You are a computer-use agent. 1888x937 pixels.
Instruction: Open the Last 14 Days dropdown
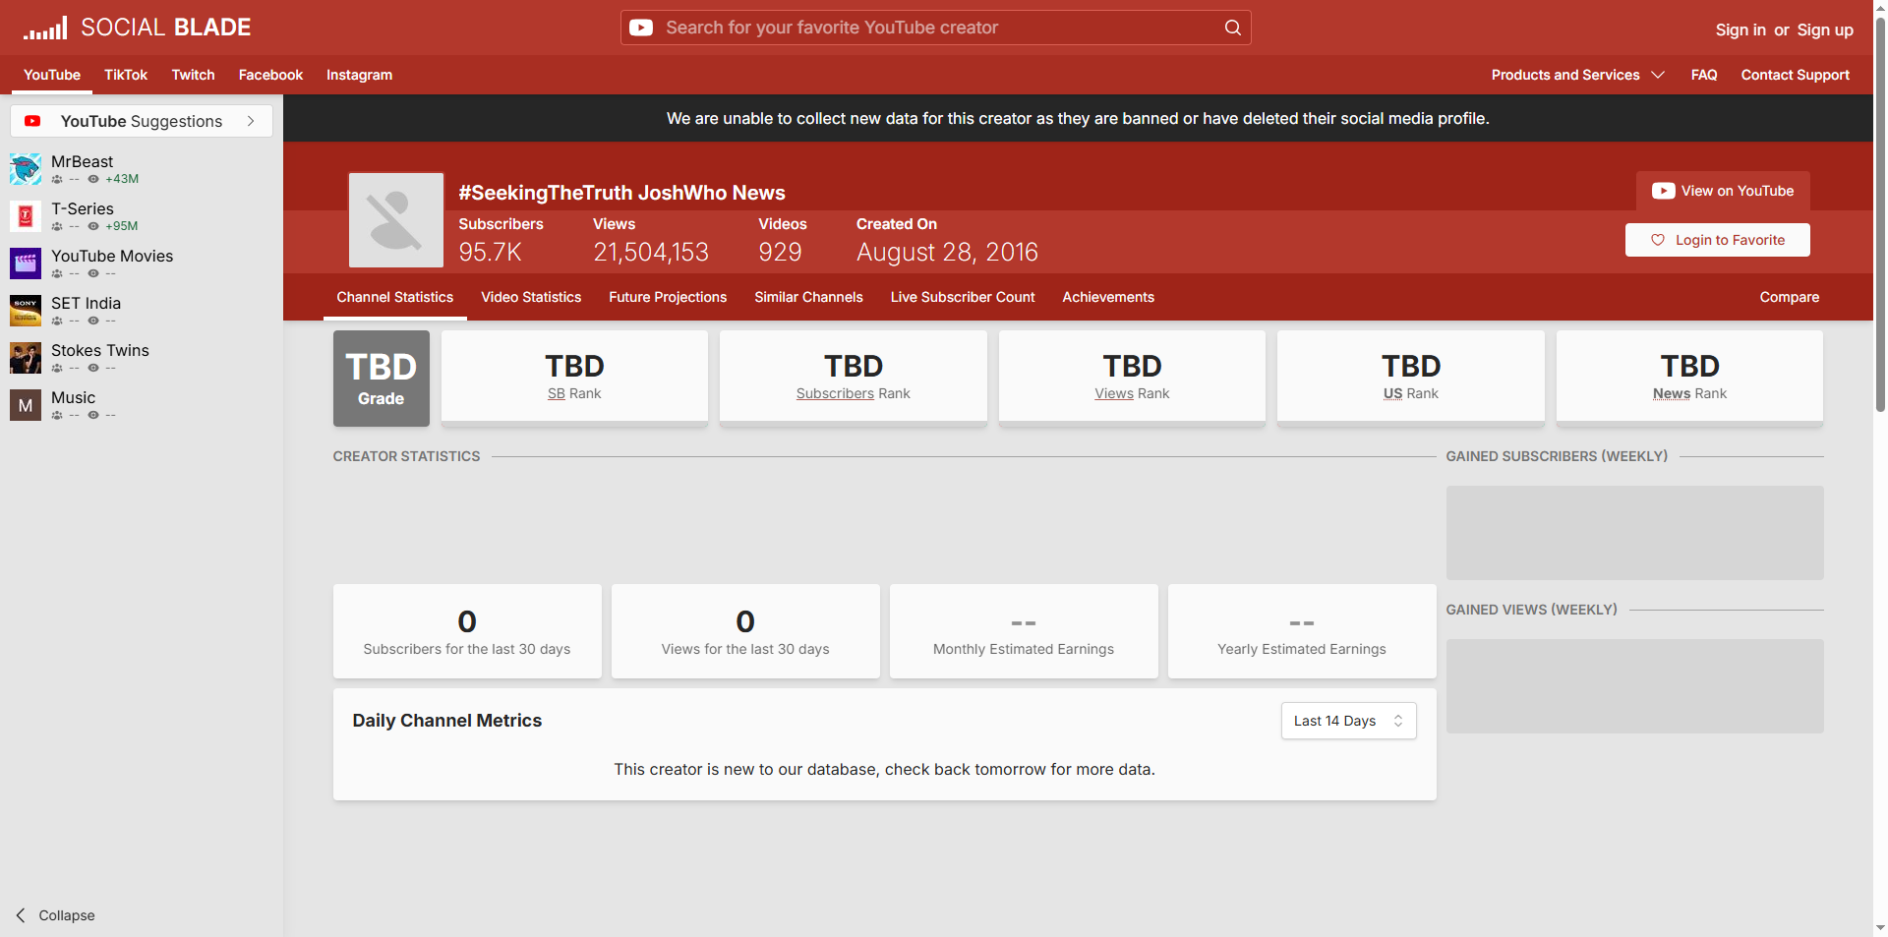coord(1348,721)
